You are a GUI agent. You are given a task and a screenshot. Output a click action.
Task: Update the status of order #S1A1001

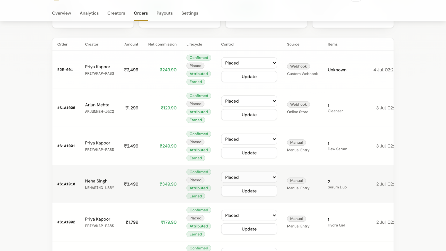point(249,153)
